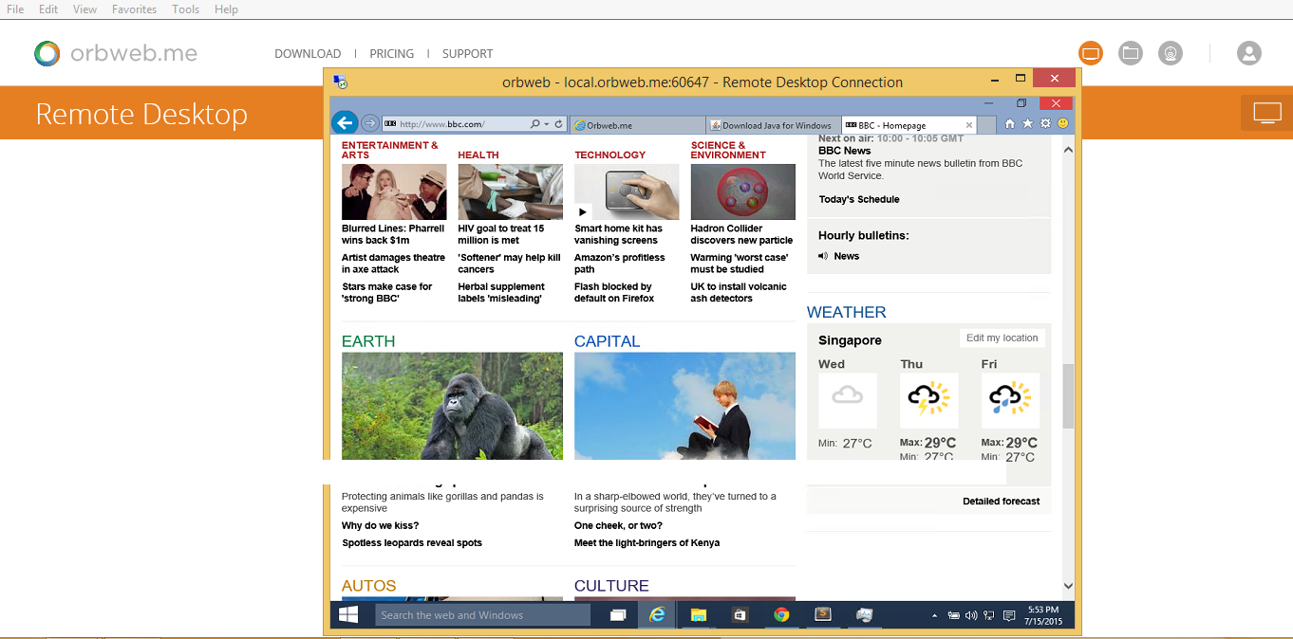Switch to Download Java for Windows tab
Screen dimensions: 1293x639
pyautogui.click(x=775, y=125)
